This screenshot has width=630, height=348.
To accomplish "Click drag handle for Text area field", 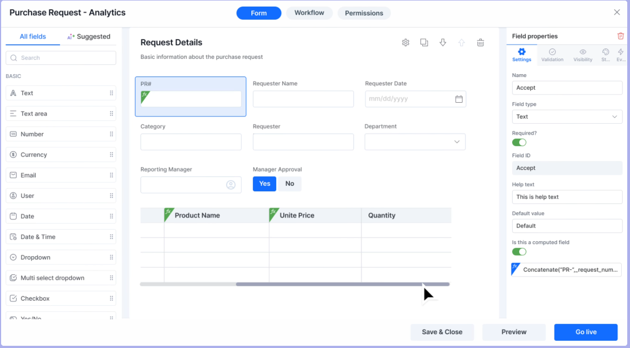I will pos(111,113).
